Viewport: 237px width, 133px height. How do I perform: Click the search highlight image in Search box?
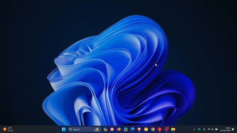97,129
